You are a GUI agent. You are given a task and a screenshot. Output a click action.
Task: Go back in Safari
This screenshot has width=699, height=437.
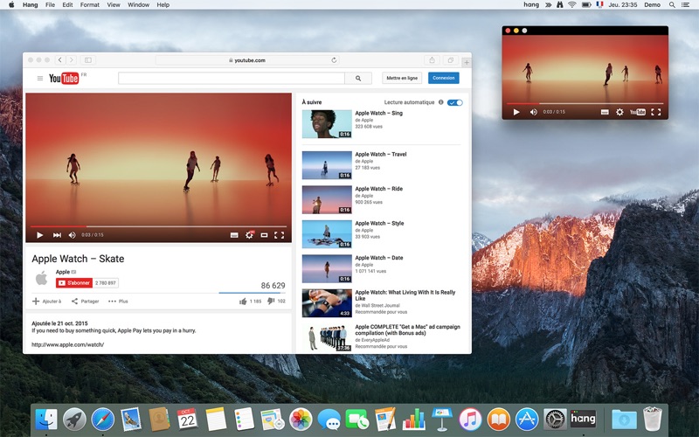pos(60,59)
